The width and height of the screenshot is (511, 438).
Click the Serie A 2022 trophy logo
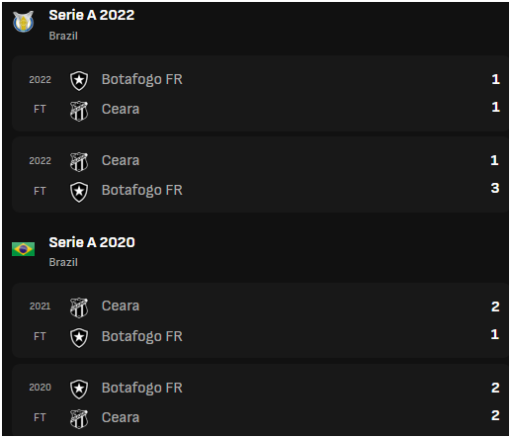(x=24, y=22)
